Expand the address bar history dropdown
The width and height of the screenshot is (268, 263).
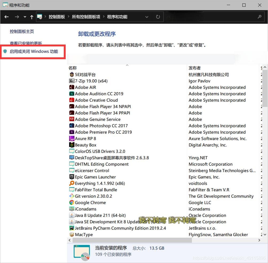[x=147, y=17]
